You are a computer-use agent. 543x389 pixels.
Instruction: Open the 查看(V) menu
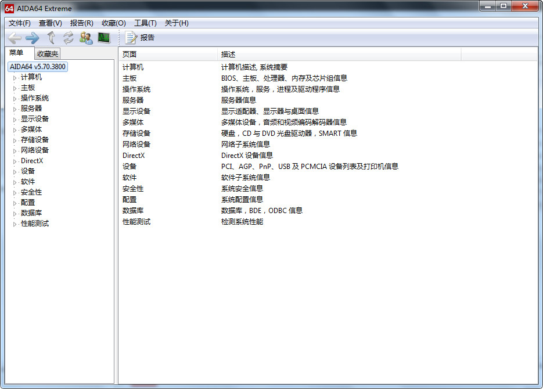click(50, 23)
